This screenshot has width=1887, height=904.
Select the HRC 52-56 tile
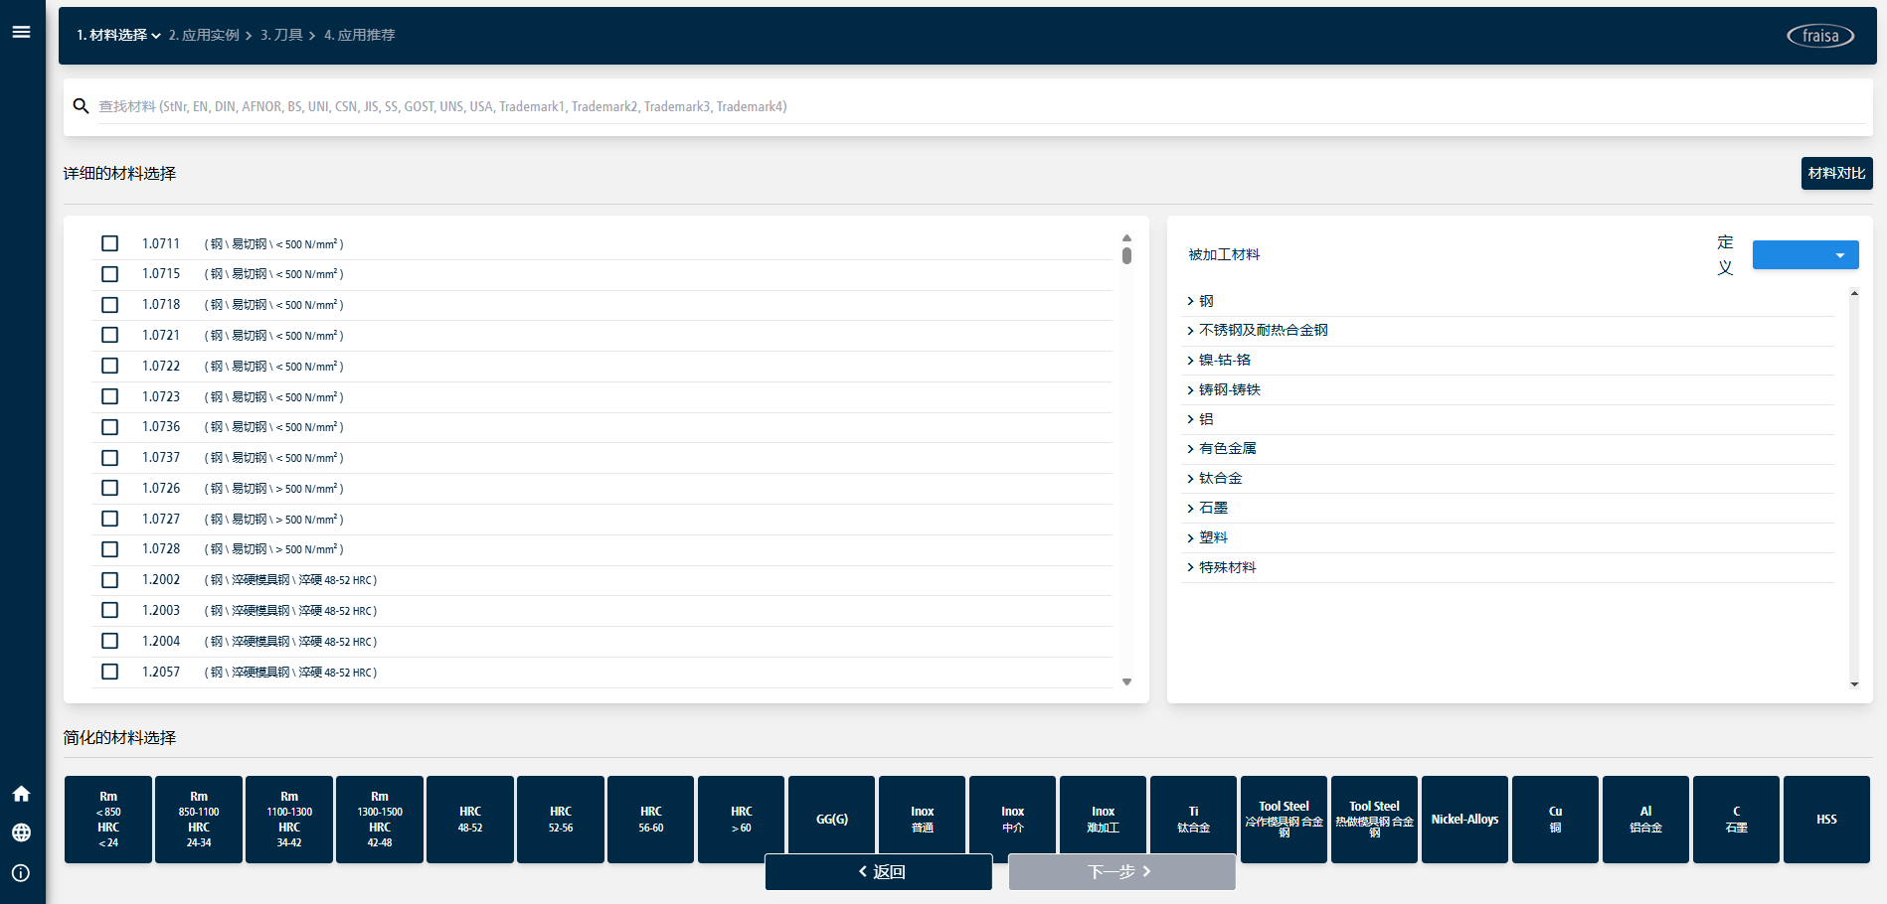coord(561,820)
